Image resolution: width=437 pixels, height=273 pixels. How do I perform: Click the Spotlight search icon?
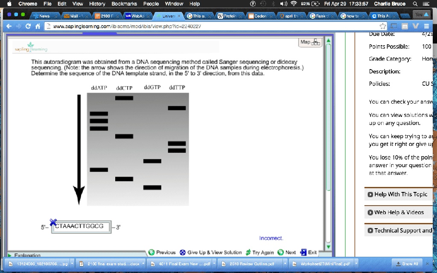[414, 4]
